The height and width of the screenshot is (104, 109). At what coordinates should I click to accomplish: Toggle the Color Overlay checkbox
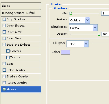point(4,70)
